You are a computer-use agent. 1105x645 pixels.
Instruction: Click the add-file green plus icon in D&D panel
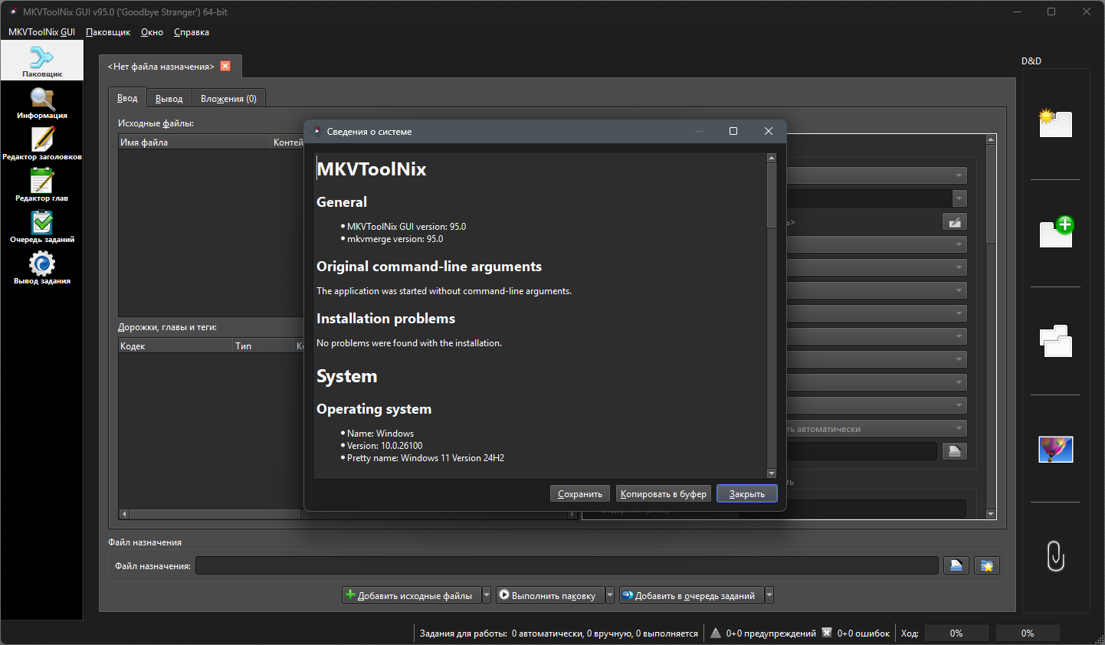click(x=1056, y=232)
